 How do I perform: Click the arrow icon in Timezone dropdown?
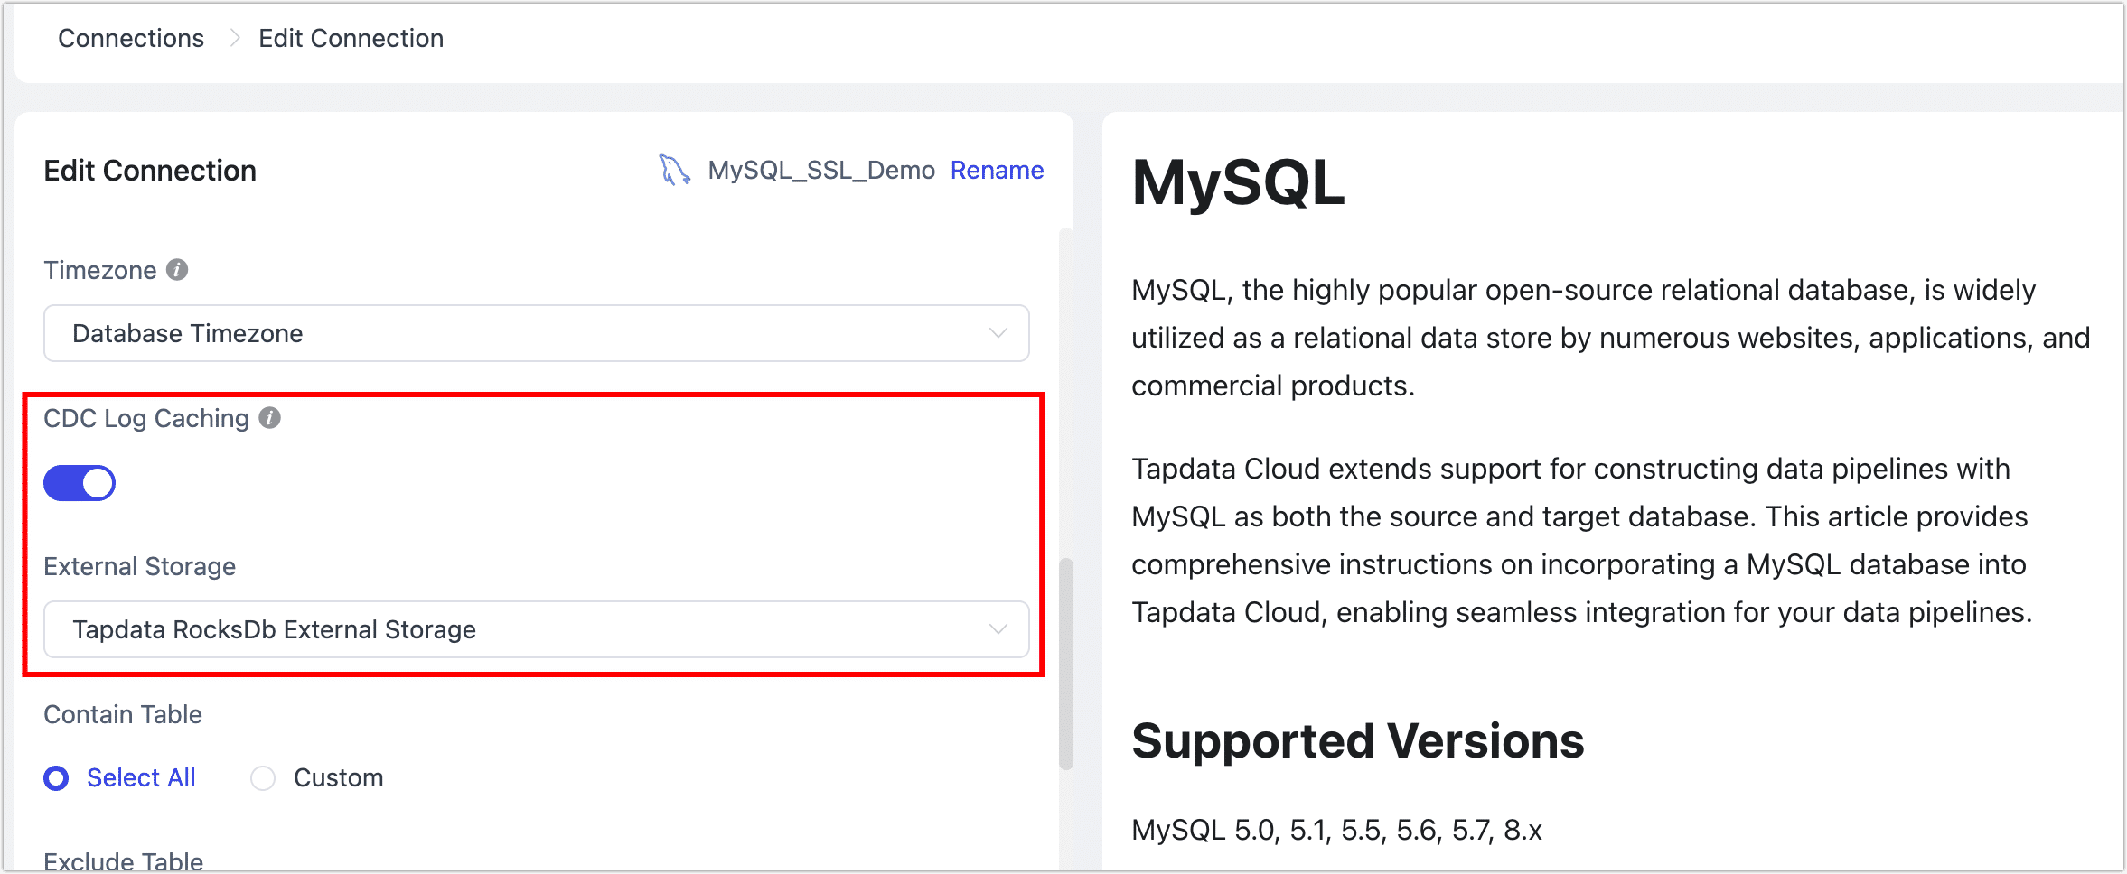pos(998,333)
